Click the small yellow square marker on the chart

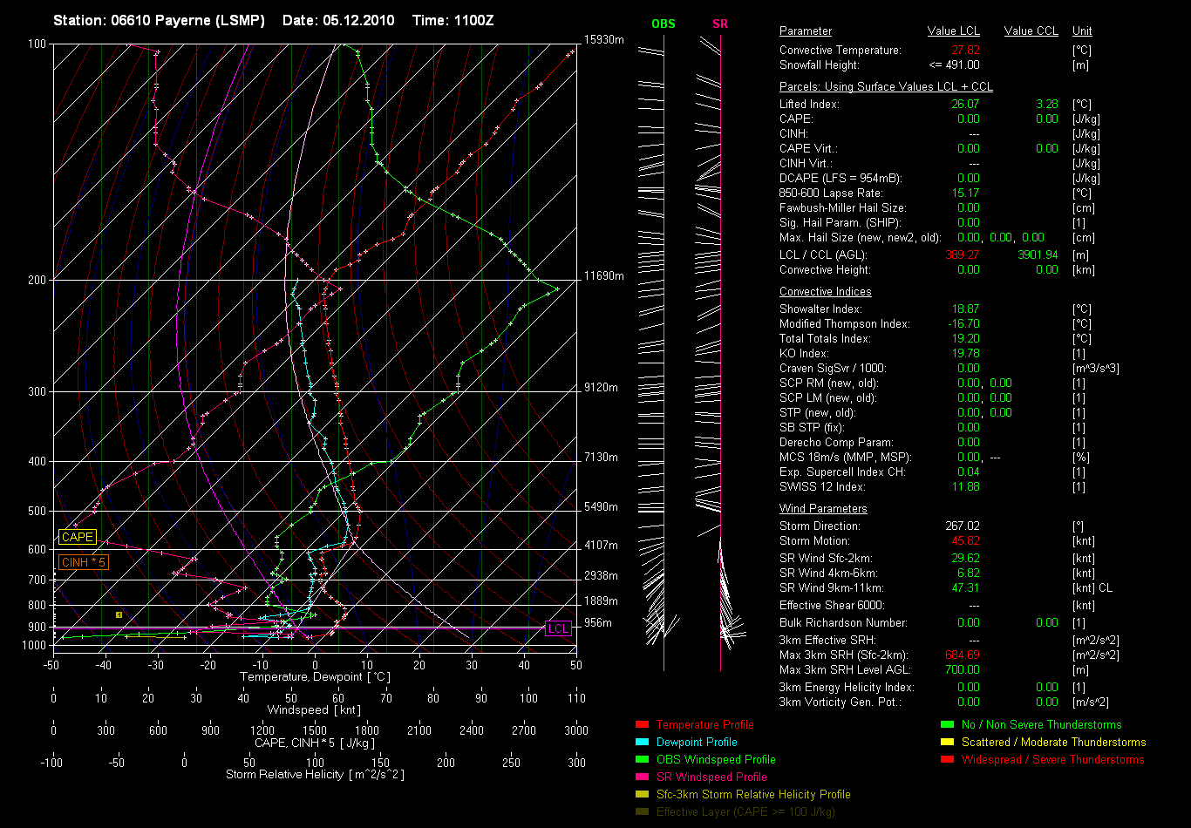(119, 615)
